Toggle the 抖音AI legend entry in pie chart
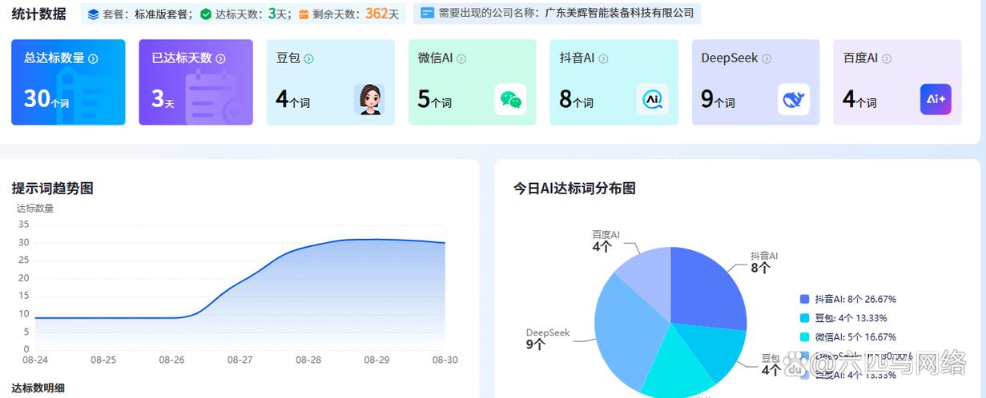The width and height of the screenshot is (986, 398). [x=849, y=299]
